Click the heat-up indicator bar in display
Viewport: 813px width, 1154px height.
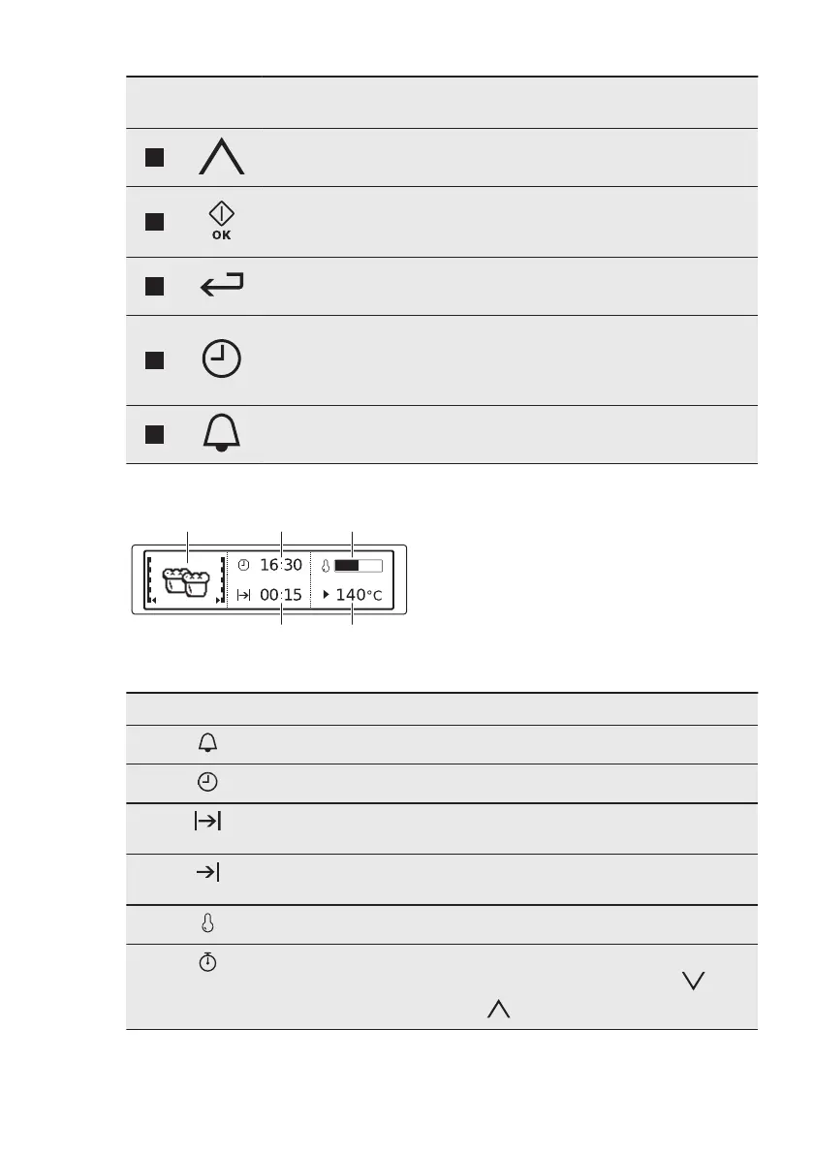[359, 565]
